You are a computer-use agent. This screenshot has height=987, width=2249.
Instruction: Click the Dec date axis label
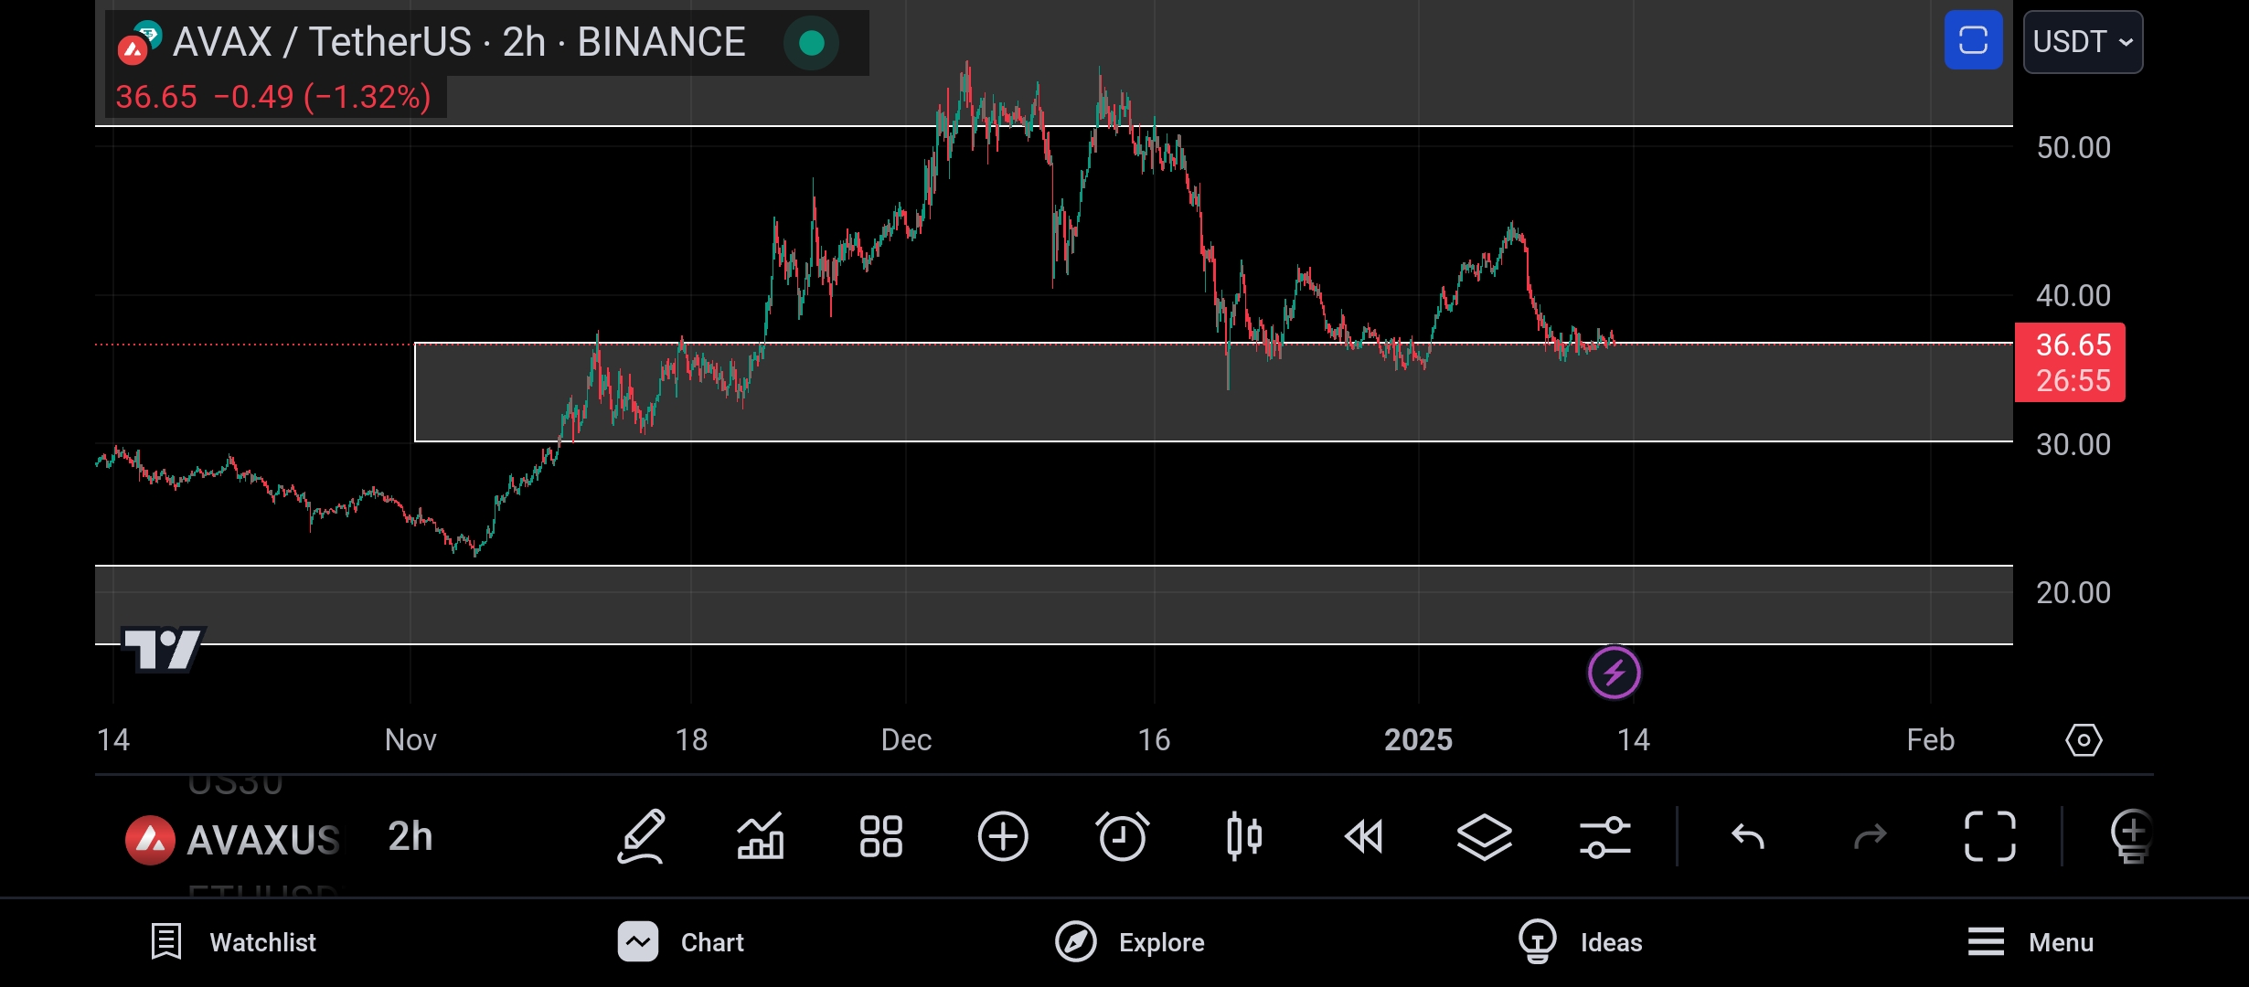pos(906,739)
